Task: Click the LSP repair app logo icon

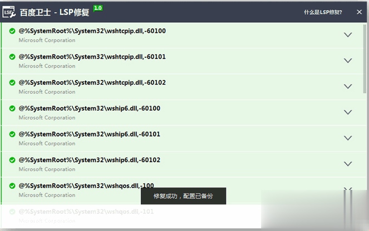Action: coord(9,12)
